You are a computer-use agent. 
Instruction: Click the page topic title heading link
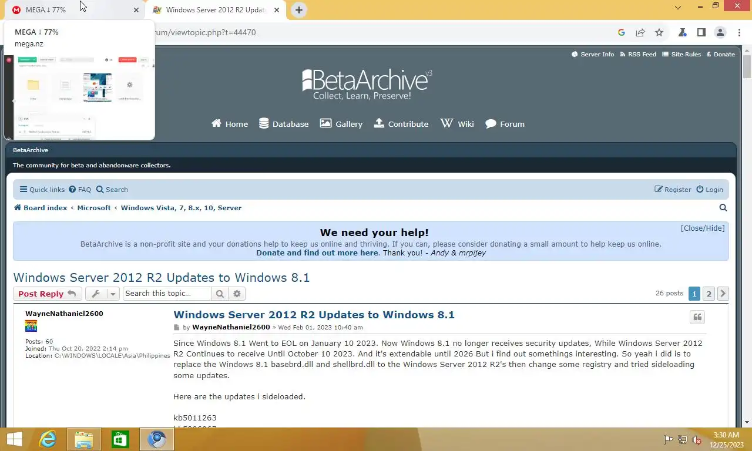coord(162,277)
